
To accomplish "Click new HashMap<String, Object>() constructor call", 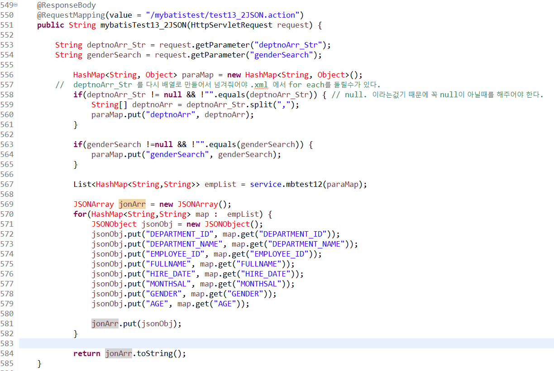I will [296, 75].
